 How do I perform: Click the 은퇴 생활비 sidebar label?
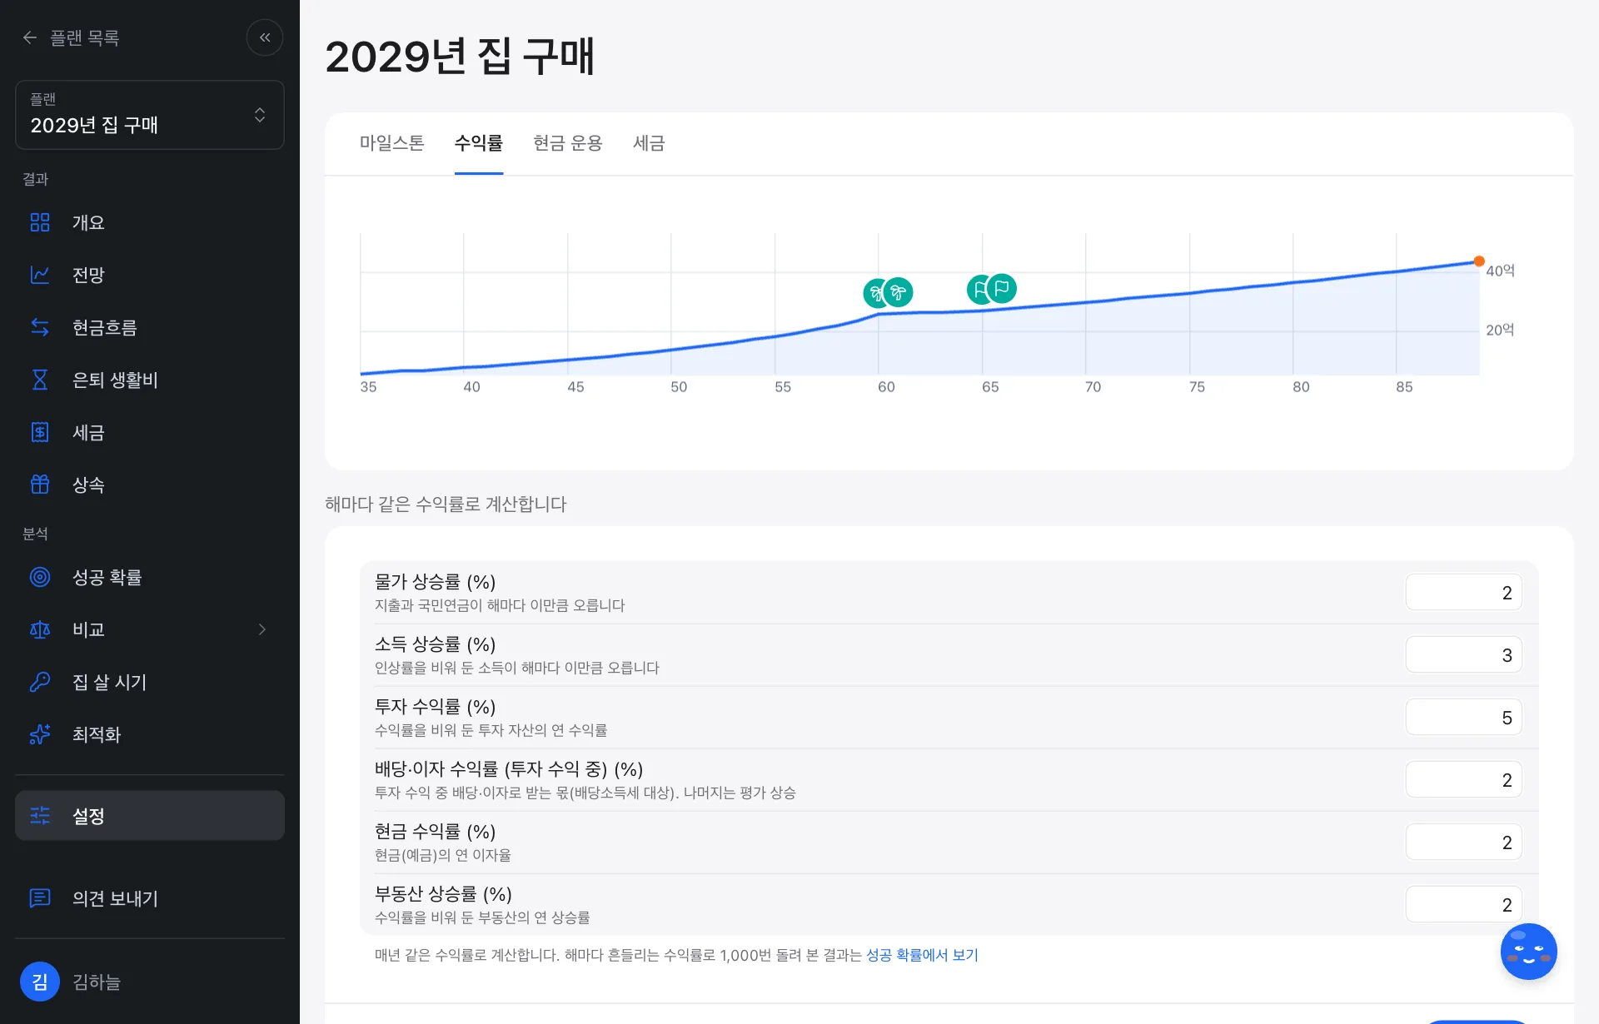tap(115, 380)
